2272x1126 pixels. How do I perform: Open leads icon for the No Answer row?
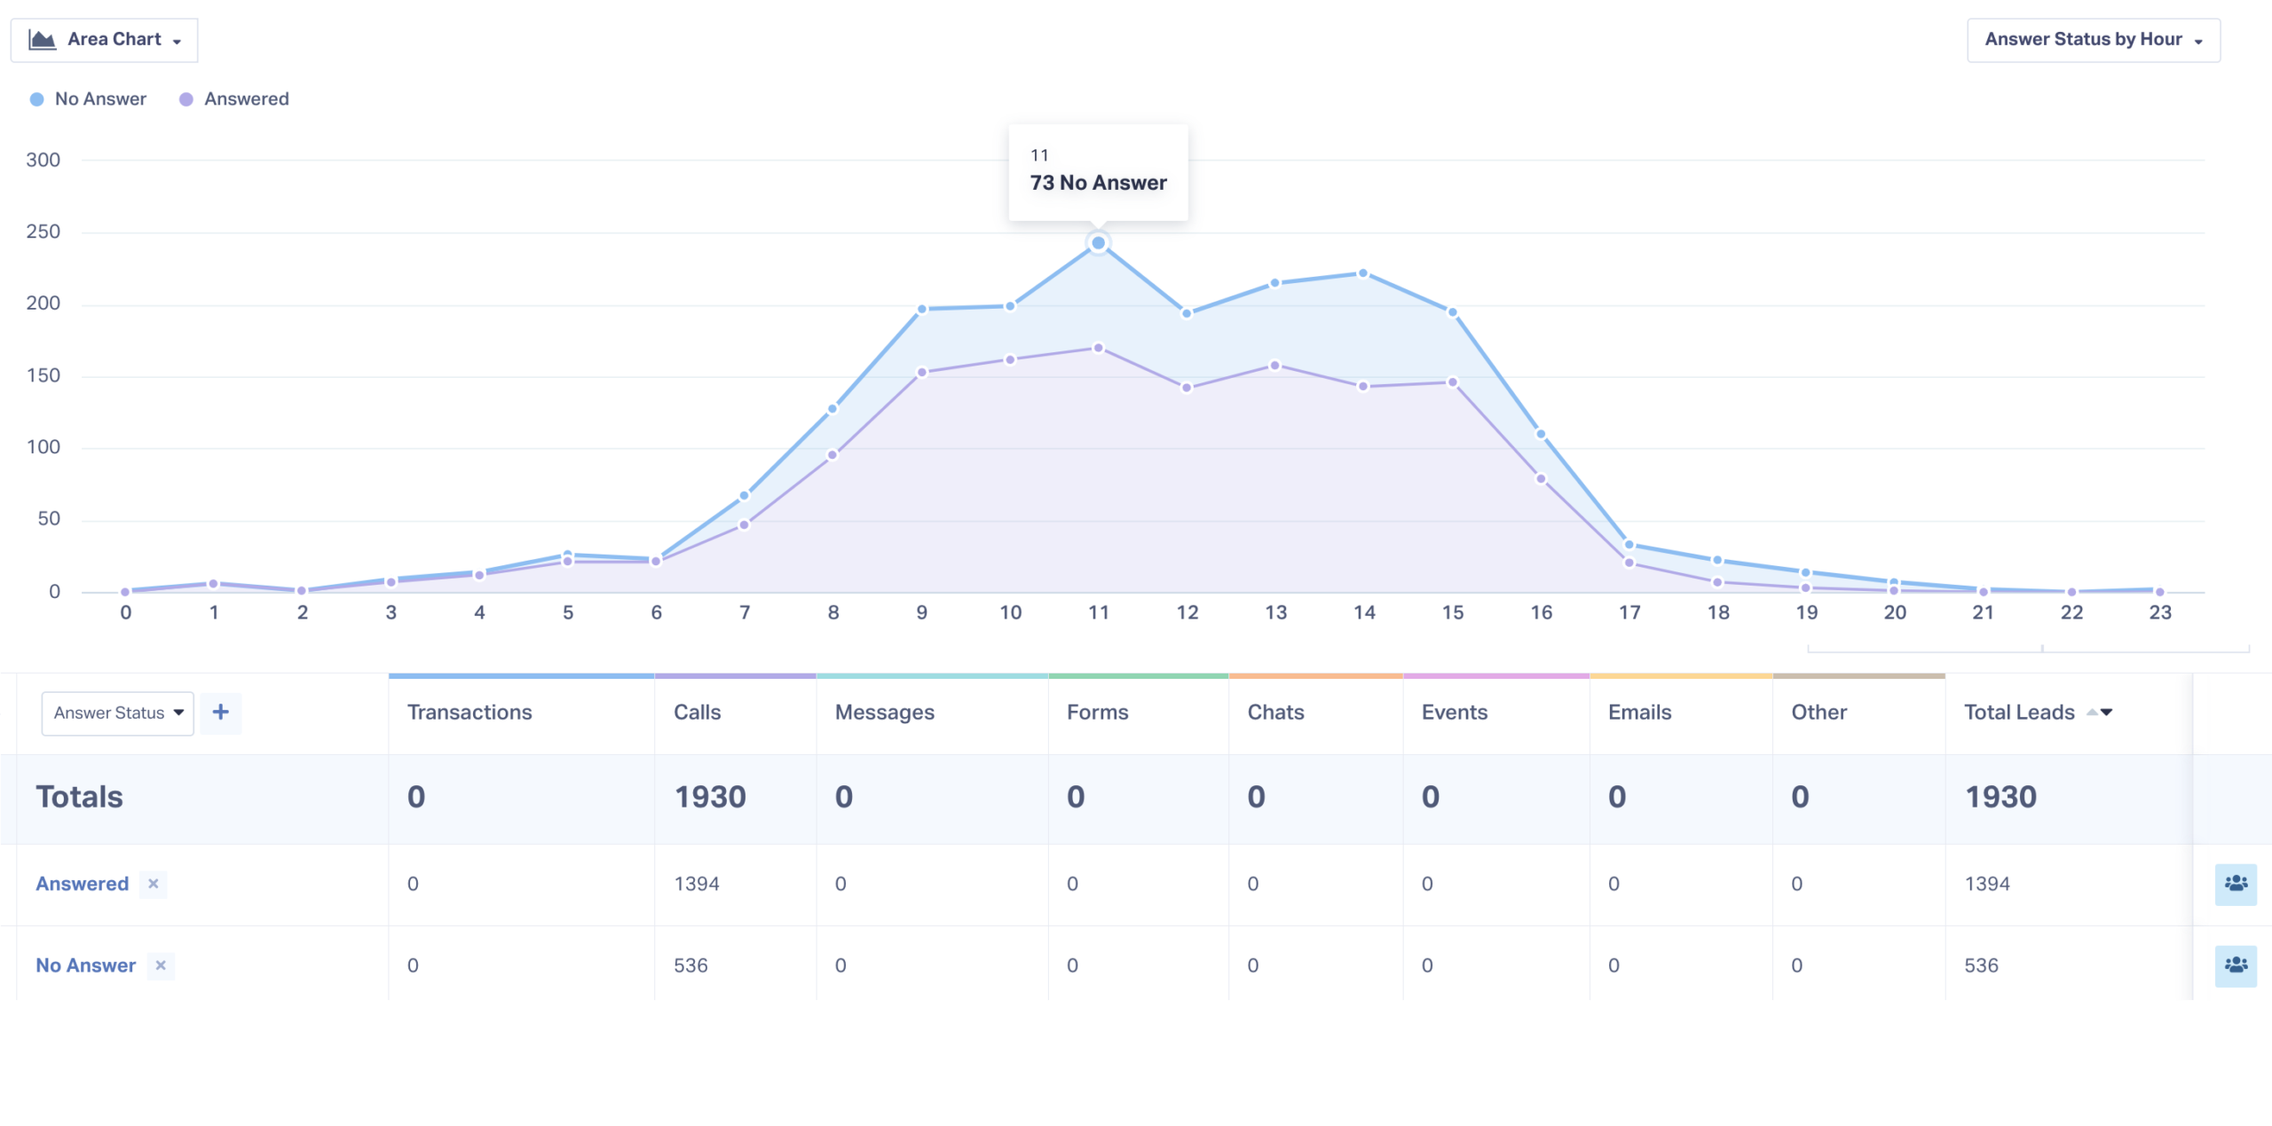pyautogui.click(x=2236, y=965)
